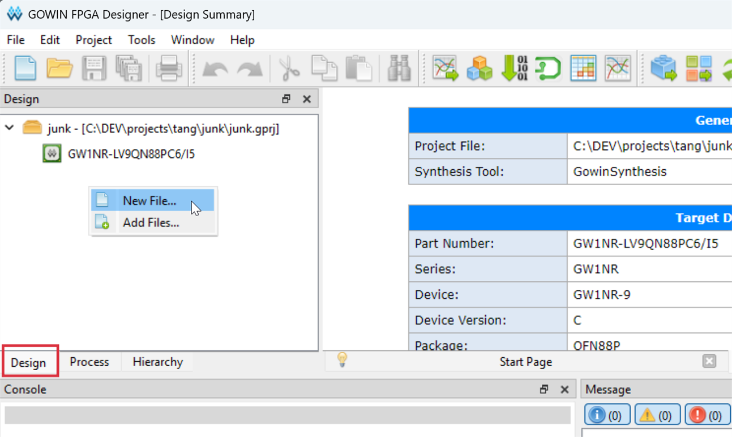732x437 pixels.
Task: Click the green circuit loop icon
Action: coord(548,68)
